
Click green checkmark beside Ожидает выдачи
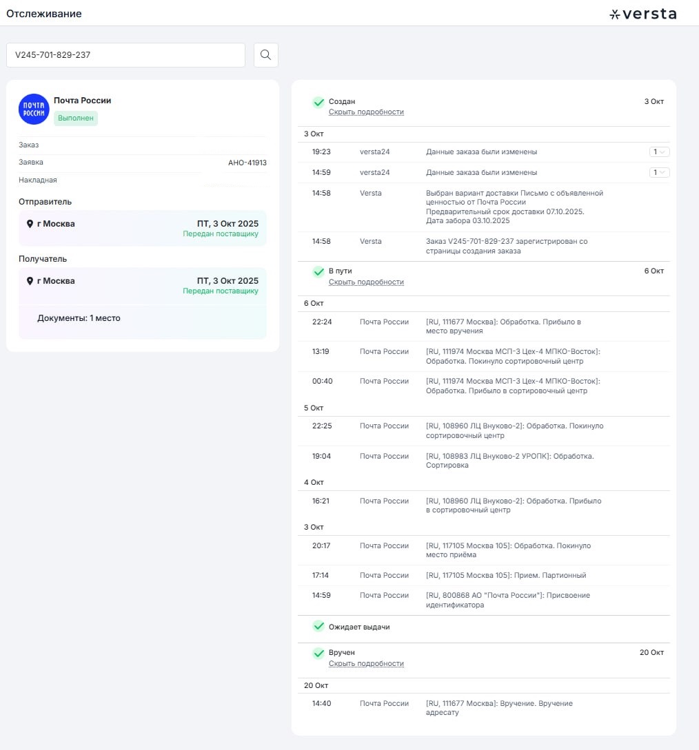[318, 627]
